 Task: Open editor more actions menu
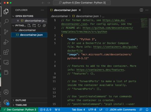pos(147,10)
